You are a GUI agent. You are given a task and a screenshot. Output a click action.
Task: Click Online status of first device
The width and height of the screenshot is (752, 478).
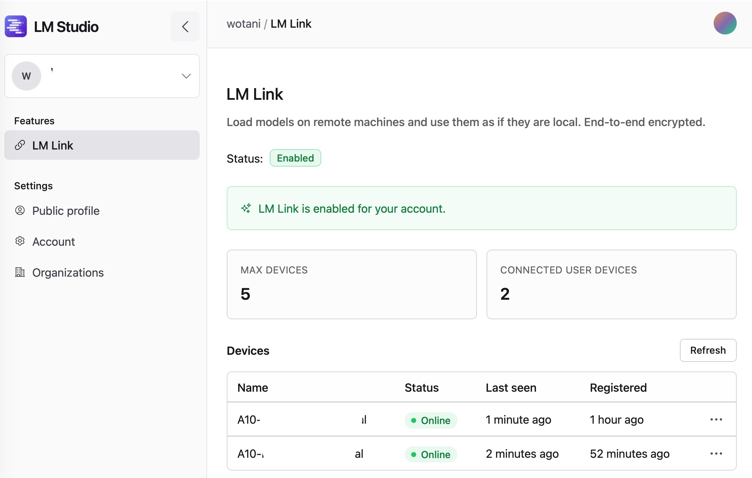click(x=431, y=420)
